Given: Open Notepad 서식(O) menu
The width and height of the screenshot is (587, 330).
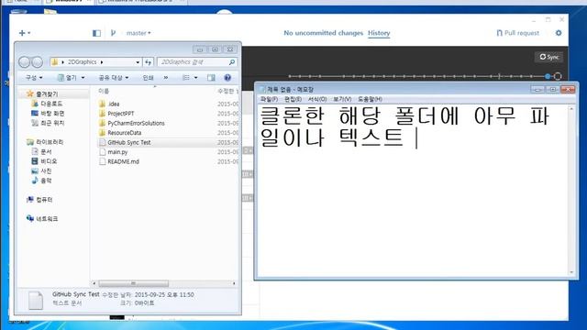Looking at the screenshot, I should pos(317,99).
